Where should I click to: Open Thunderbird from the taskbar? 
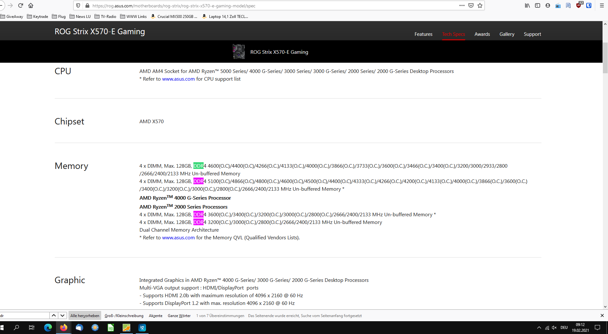[x=79, y=328]
